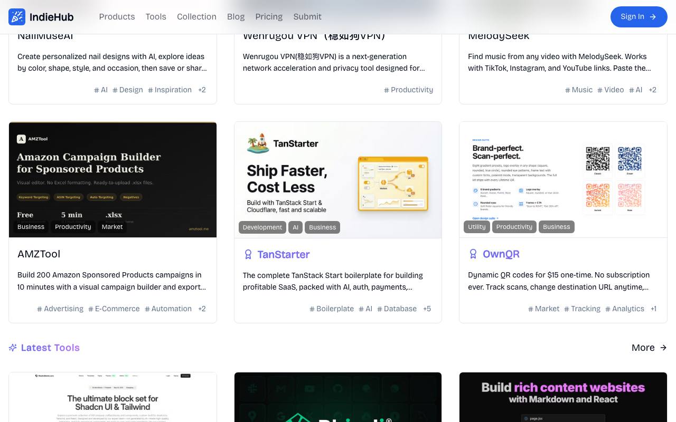
Task: Click the Video tag on MelodySeek card
Action: [611, 90]
